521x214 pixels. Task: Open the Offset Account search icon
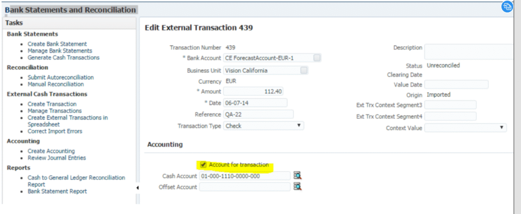click(297, 187)
